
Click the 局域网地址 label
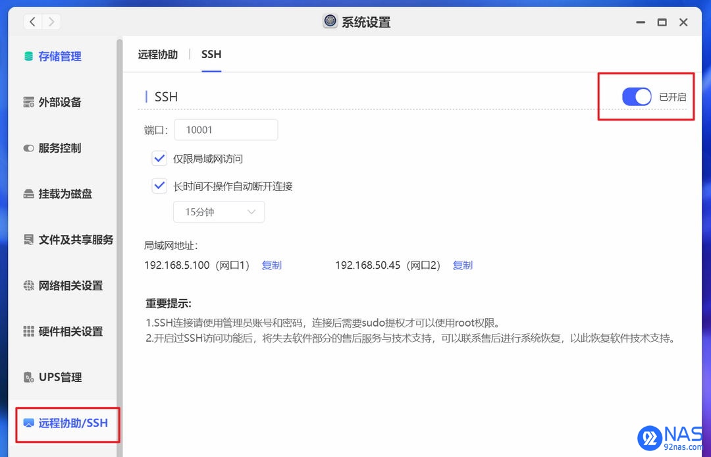click(x=171, y=246)
